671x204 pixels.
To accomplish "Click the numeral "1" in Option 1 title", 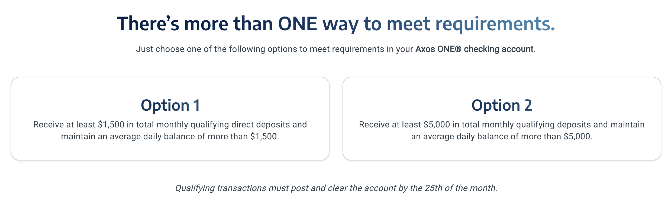I will click(197, 105).
